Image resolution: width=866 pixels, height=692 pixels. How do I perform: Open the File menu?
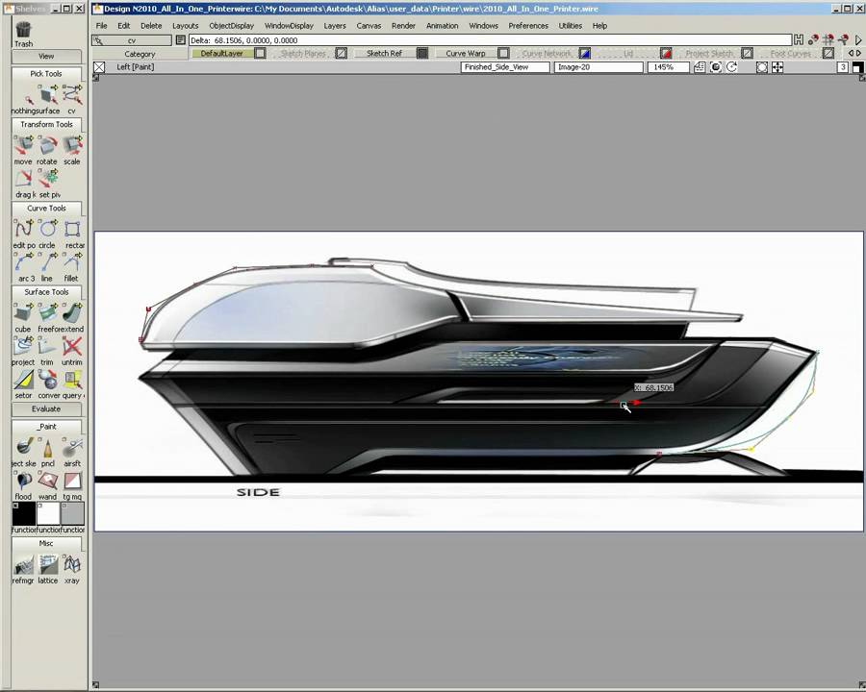101,26
